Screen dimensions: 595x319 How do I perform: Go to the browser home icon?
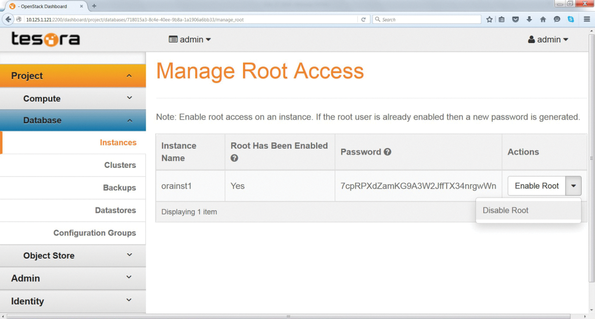point(543,19)
